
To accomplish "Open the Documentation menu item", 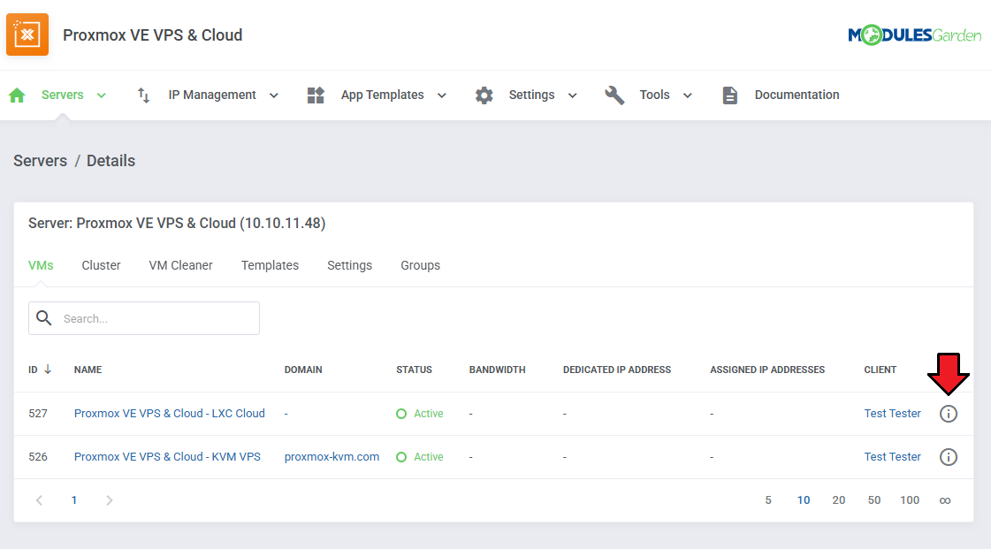I will pyautogui.click(x=797, y=95).
